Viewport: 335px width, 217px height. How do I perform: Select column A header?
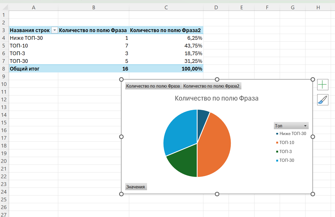[33, 7]
